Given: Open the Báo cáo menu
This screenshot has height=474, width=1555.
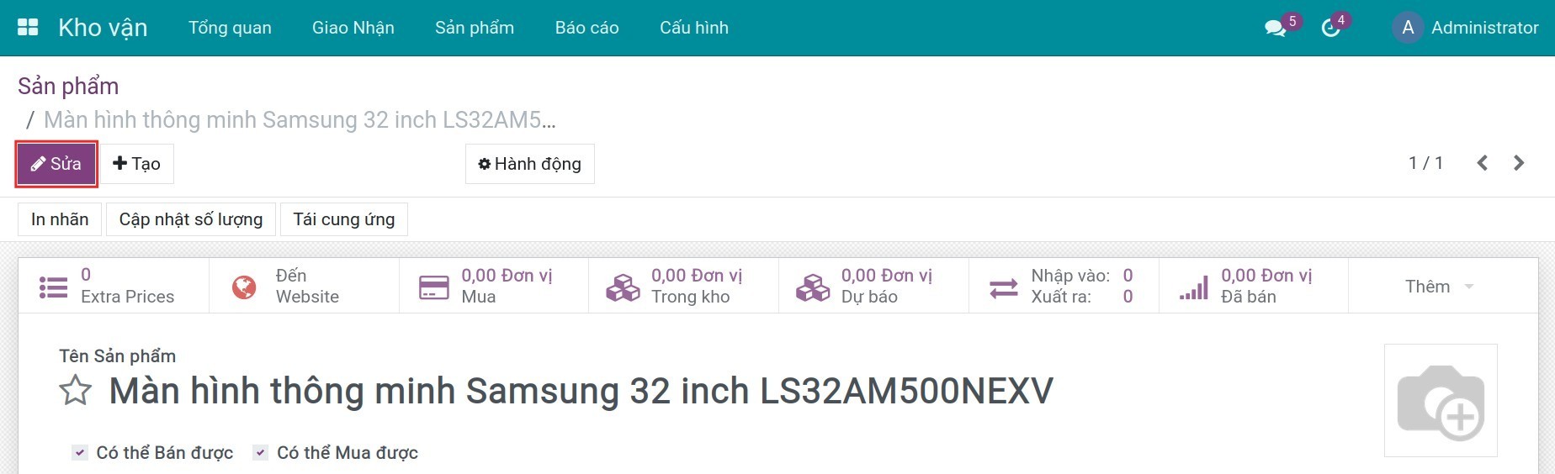Looking at the screenshot, I should tap(587, 28).
